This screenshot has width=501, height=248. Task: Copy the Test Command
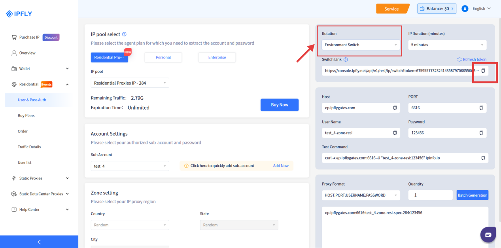(x=483, y=158)
